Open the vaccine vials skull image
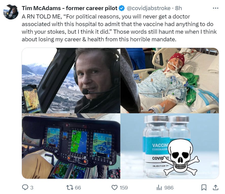This screenshot has height=194, width=225. tap(170, 146)
